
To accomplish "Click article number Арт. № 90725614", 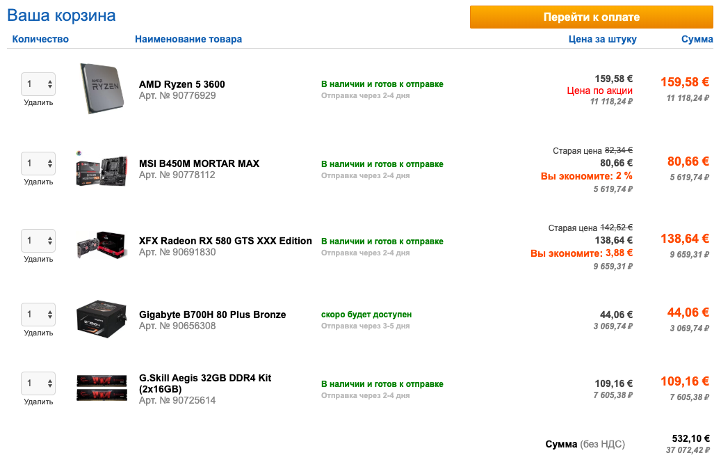I will pos(177,400).
